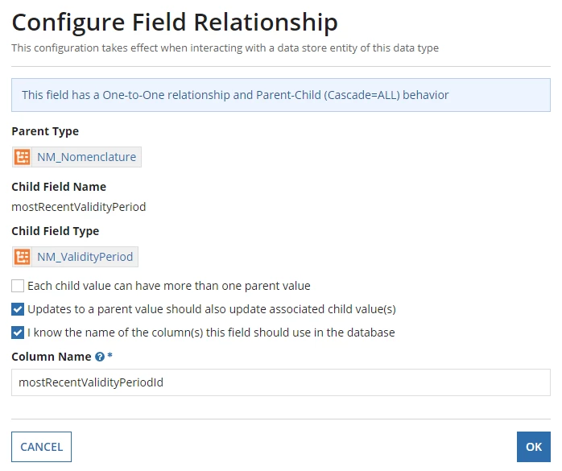This screenshot has height=471, width=562.
Task: Confirm with the OK button
Action: click(x=533, y=447)
